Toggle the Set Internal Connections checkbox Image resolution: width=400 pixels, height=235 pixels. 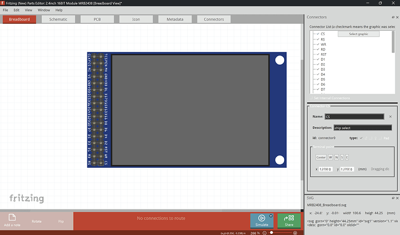click(x=311, y=98)
